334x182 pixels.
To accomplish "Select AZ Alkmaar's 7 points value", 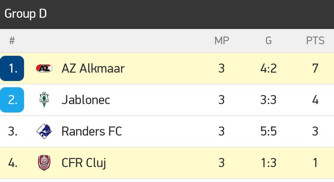I will (315, 69).
